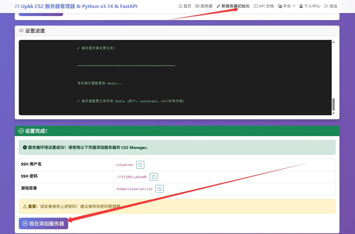Click the 退出 logout link
This screenshot has width=355, height=234.
point(330,6)
